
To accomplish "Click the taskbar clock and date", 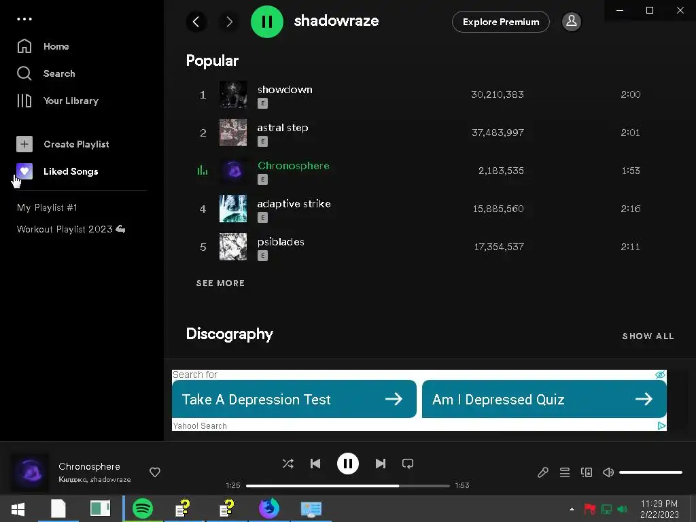I will (x=659, y=509).
